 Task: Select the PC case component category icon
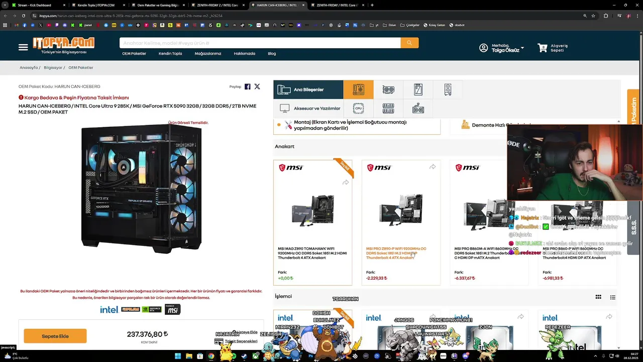pyautogui.click(x=448, y=89)
